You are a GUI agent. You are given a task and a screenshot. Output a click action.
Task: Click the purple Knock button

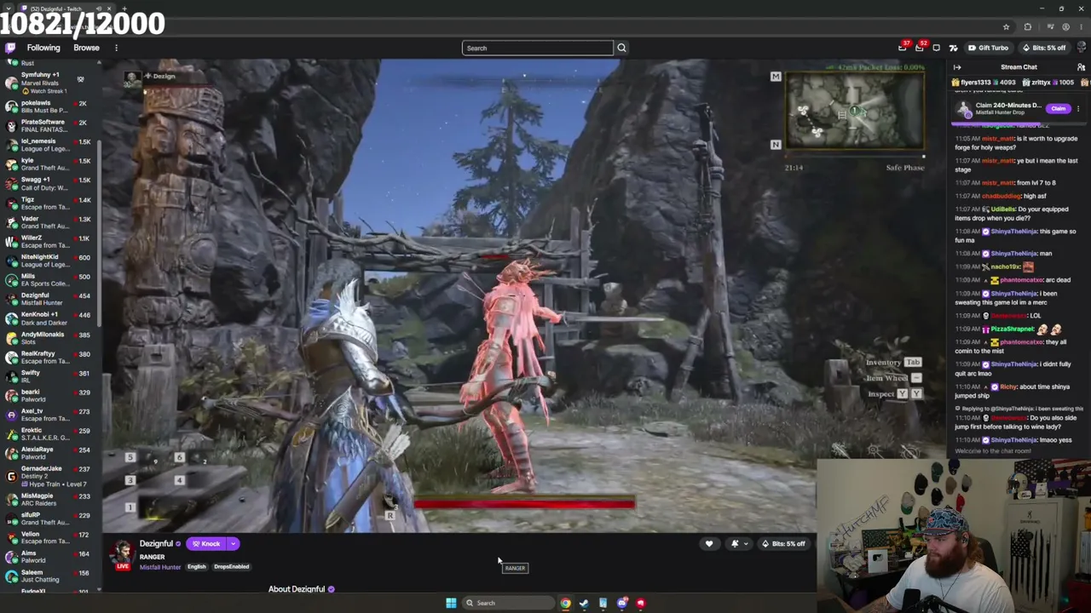pyautogui.click(x=205, y=544)
